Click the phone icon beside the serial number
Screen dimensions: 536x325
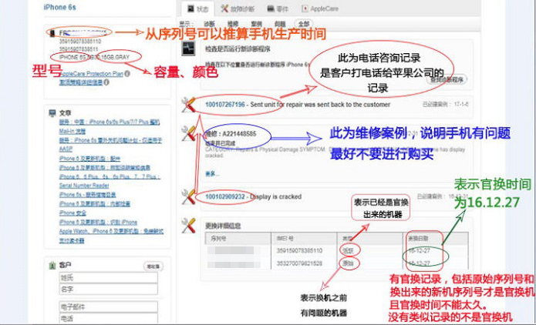pyautogui.click(x=52, y=33)
